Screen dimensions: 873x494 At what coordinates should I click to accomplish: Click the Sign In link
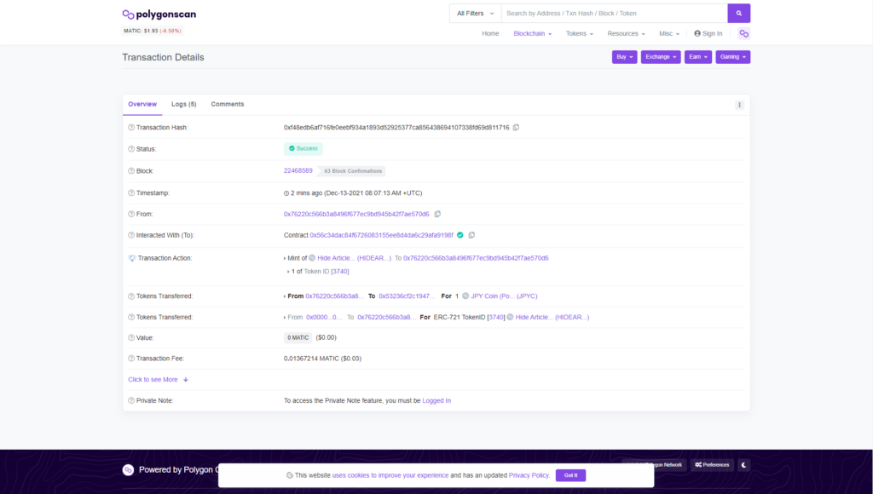click(x=708, y=34)
